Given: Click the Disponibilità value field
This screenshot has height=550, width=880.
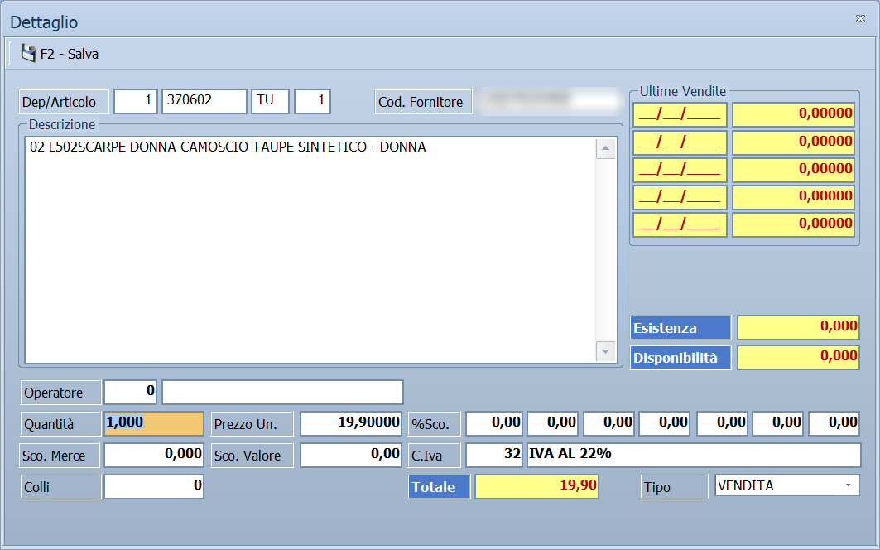Looking at the screenshot, I should (x=798, y=357).
